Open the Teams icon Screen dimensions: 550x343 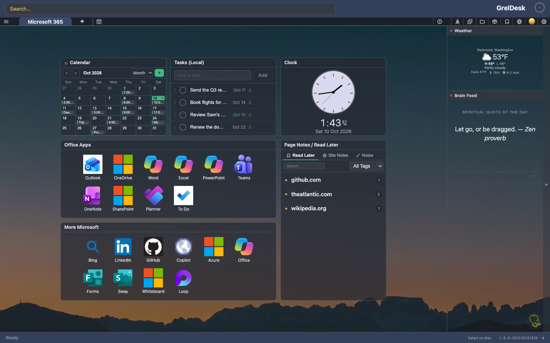click(x=244, y=164)
